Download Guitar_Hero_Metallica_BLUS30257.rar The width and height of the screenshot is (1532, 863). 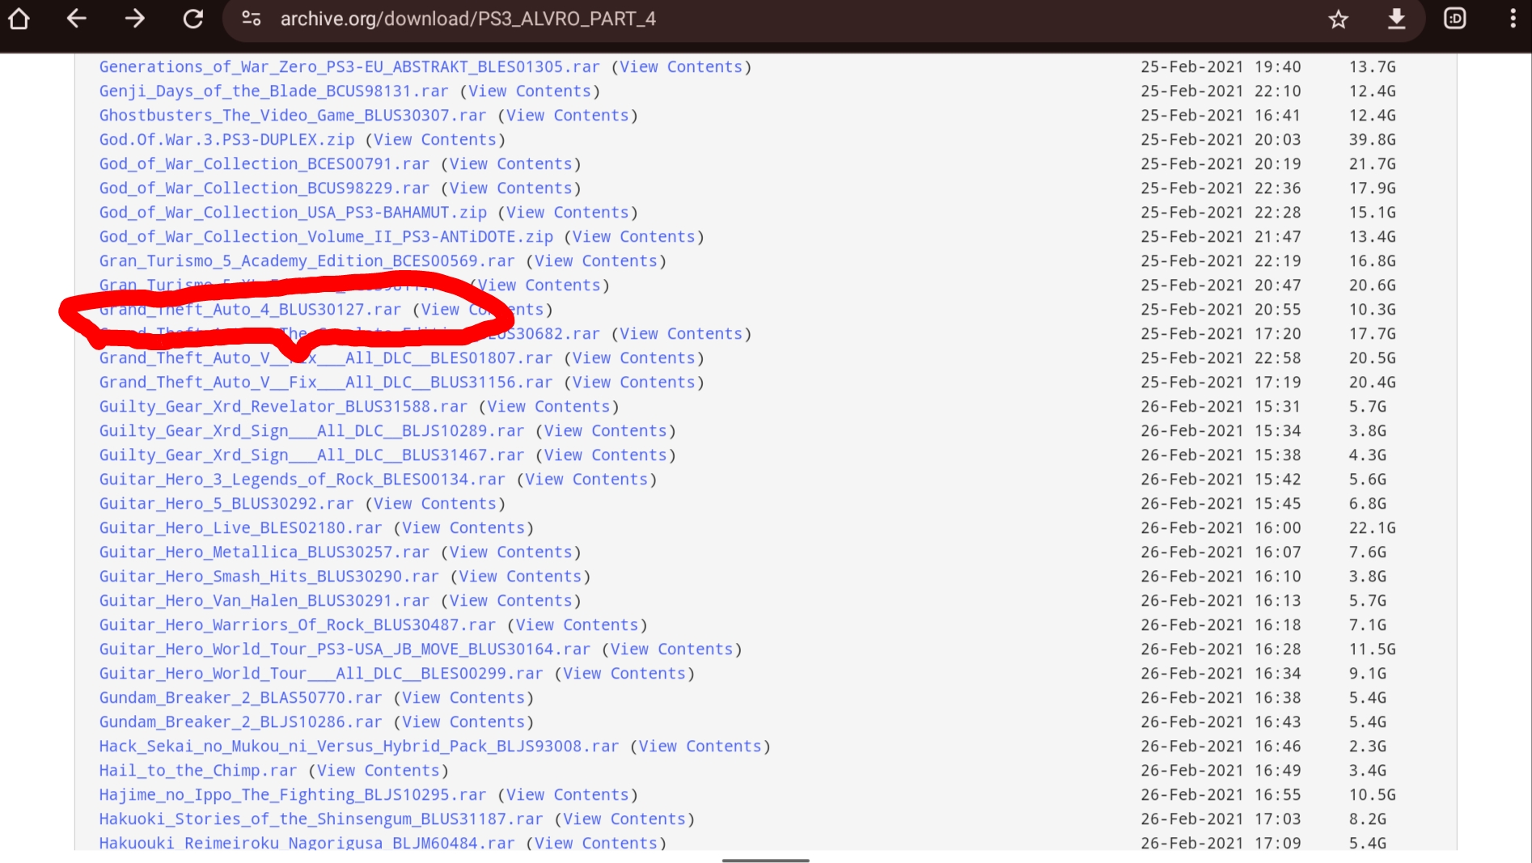(265, 552)
